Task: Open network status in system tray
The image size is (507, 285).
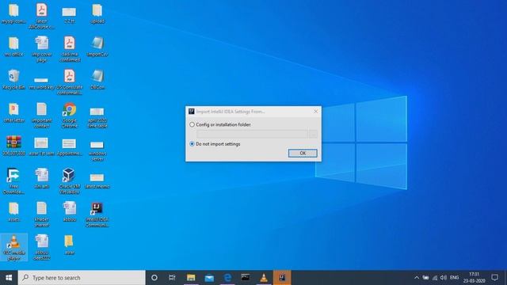Action: click(x=435, y=278)
